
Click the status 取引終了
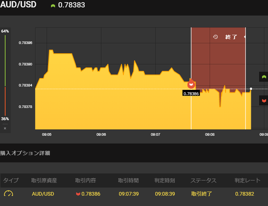pos(202,194)
